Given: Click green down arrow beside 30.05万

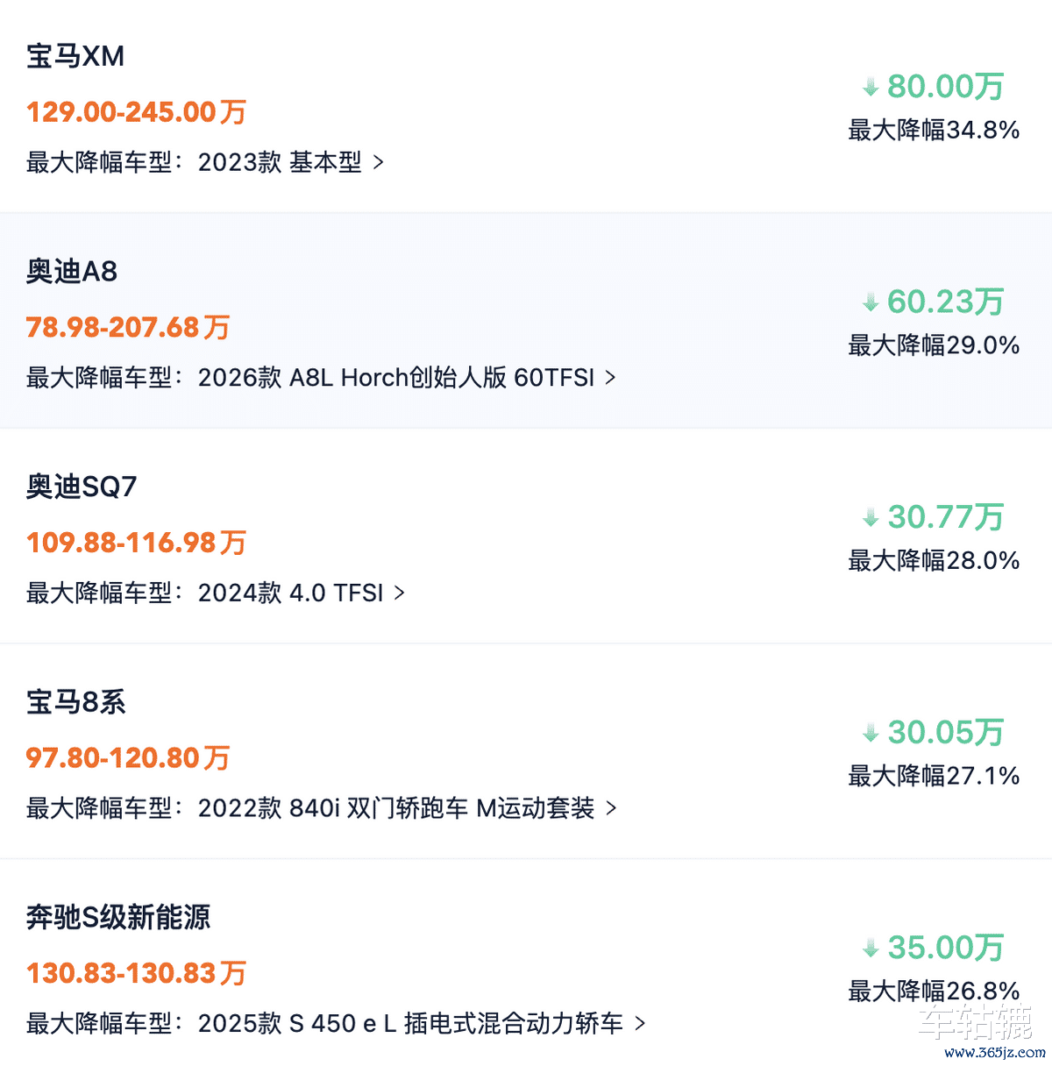Looking at the screenshot, I should point(871,733).
